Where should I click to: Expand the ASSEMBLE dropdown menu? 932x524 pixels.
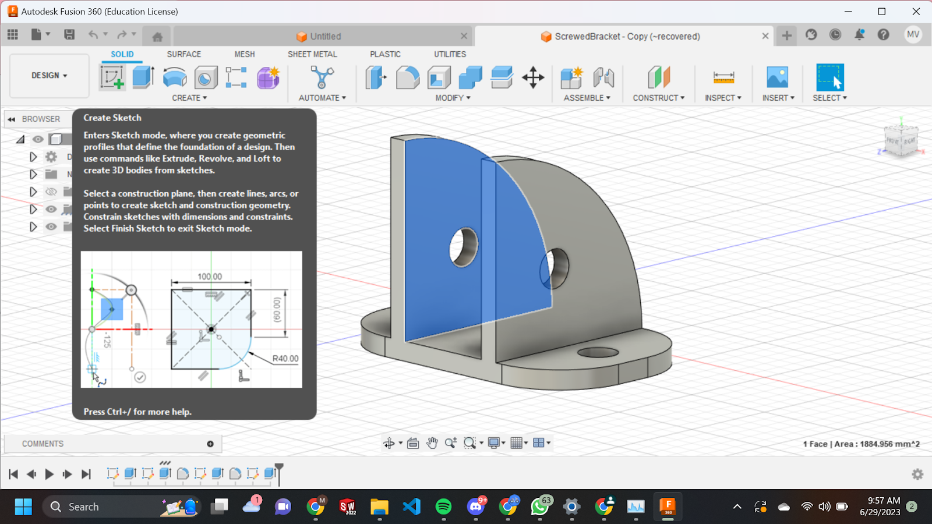coord(587,98)
